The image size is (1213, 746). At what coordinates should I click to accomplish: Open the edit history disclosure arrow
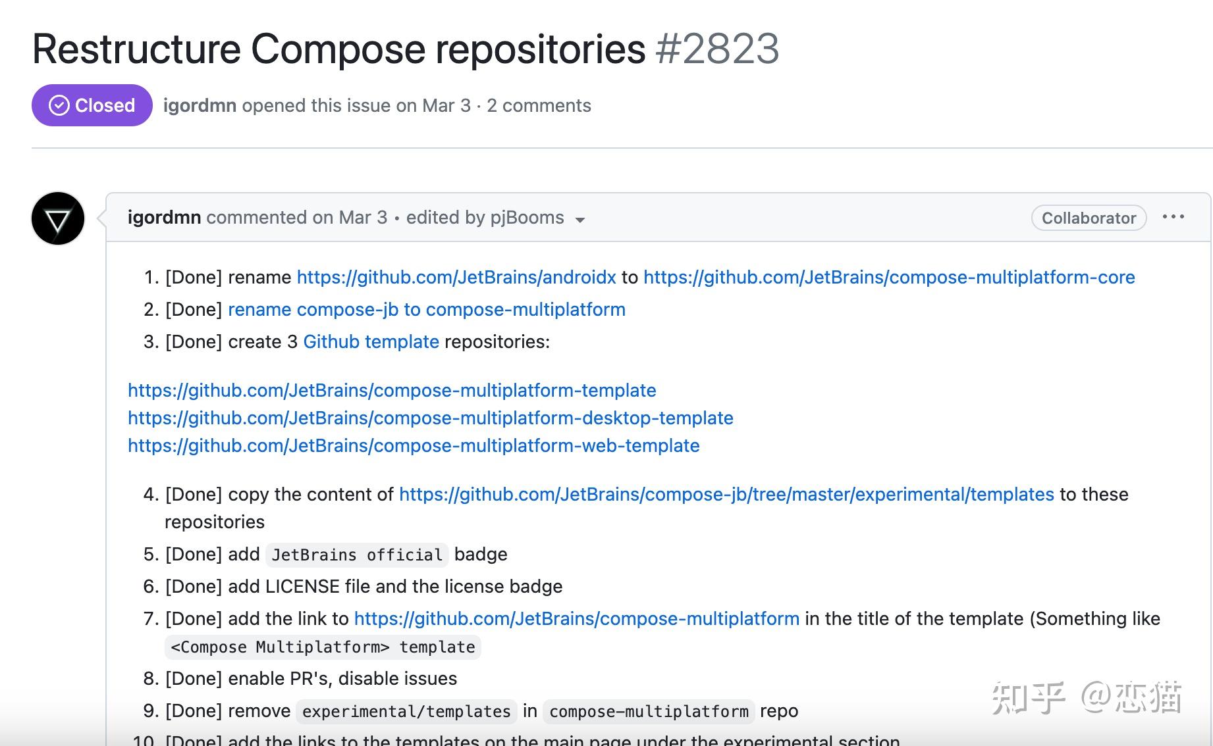(x=580, y=220)
